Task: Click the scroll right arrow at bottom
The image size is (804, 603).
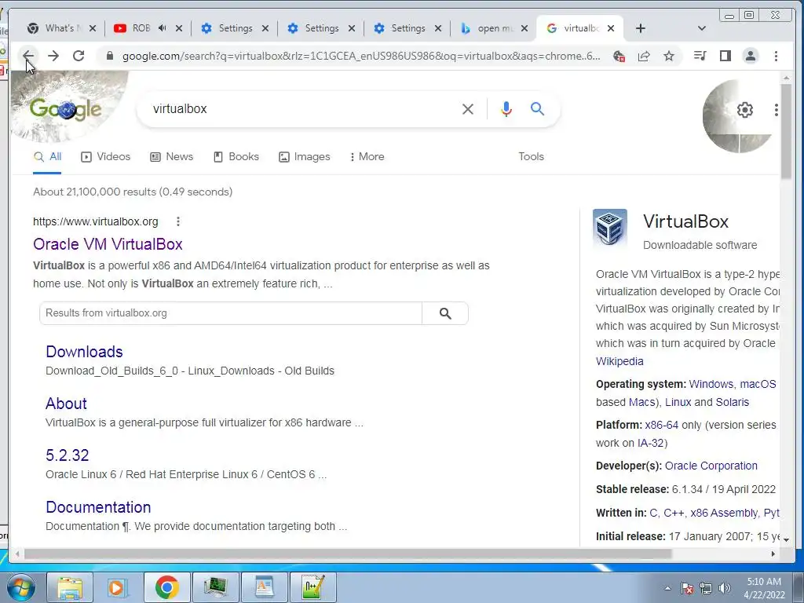Action: (773, 554)
